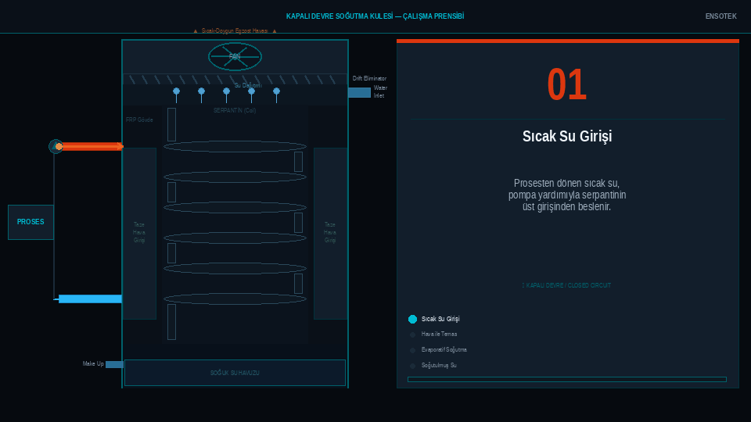
Task: Select the middle water distribution spray nozzle
Action: (x=226, y=91)
